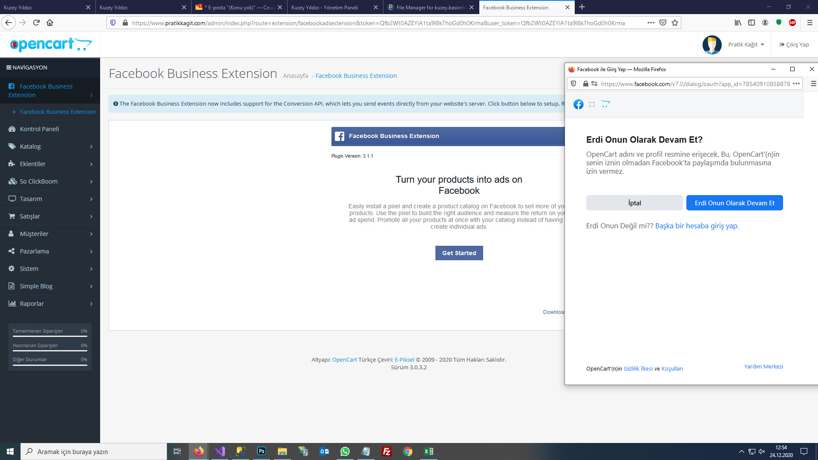The image size is (818, 460).
Task: Click the OpenCart cart icon in the popup
Action: coord(605,104)
